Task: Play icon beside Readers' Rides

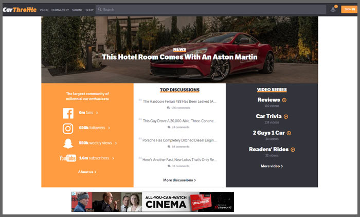Action: point(293,150)
